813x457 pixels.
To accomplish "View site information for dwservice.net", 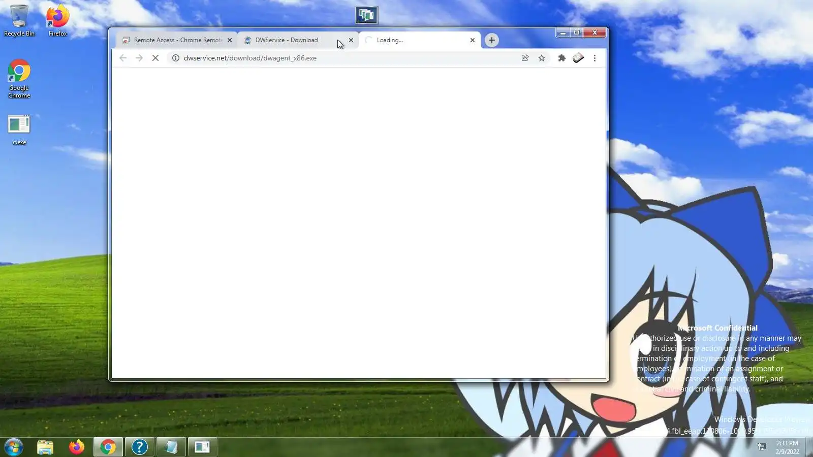I will (x=176, y=58).
